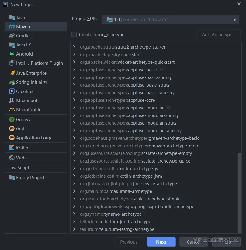This screenshot has width=246, height=250.
Task: Select scalate-archetype-empty row
Action: pos(156,153)
